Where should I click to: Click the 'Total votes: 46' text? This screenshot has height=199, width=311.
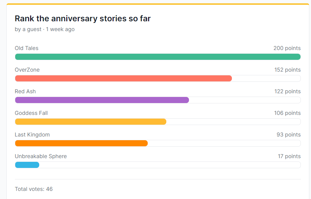click(33, 189)
